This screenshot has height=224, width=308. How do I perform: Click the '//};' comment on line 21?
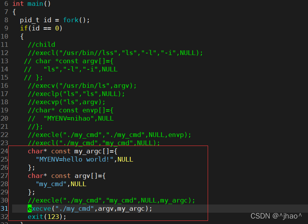[35, 126]
